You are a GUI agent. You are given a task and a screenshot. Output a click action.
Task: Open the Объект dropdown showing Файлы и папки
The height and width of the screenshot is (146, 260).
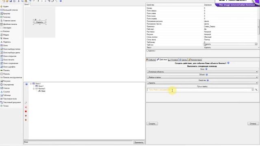(x=202, y=77)
